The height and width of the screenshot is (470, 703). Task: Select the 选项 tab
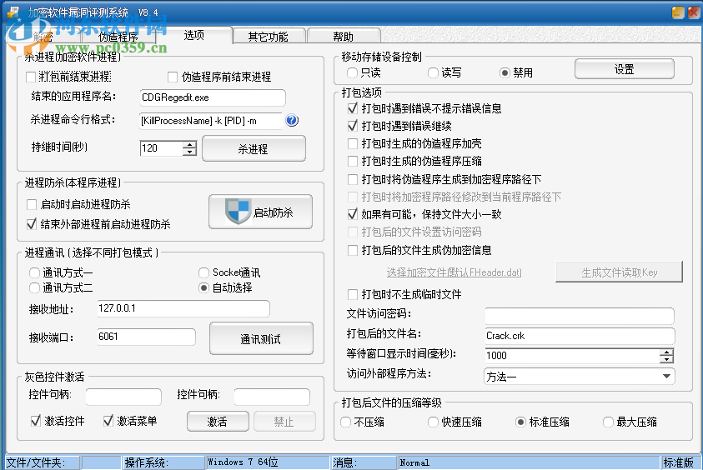(194, 35)
